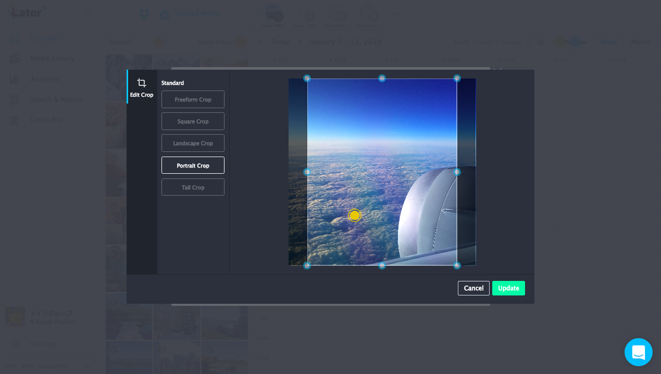Click the Suggestions link
The height and width of the screenshot is (374, 661).
53,366
